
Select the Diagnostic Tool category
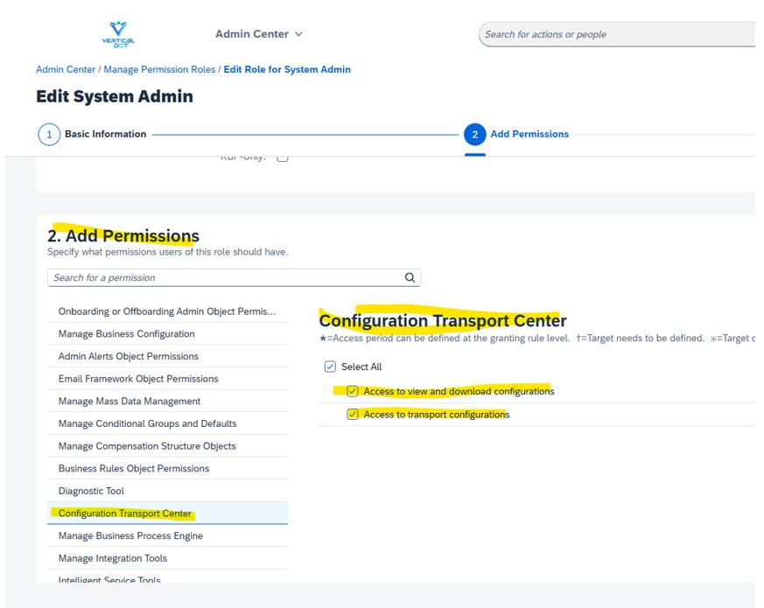click(168, 491)
